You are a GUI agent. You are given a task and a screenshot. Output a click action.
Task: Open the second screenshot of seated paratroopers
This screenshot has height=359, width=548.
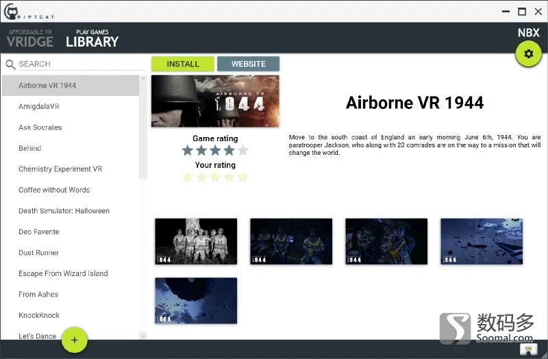point(291,242)
